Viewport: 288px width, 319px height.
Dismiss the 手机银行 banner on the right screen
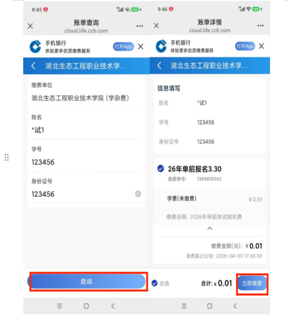pos(261,46)
